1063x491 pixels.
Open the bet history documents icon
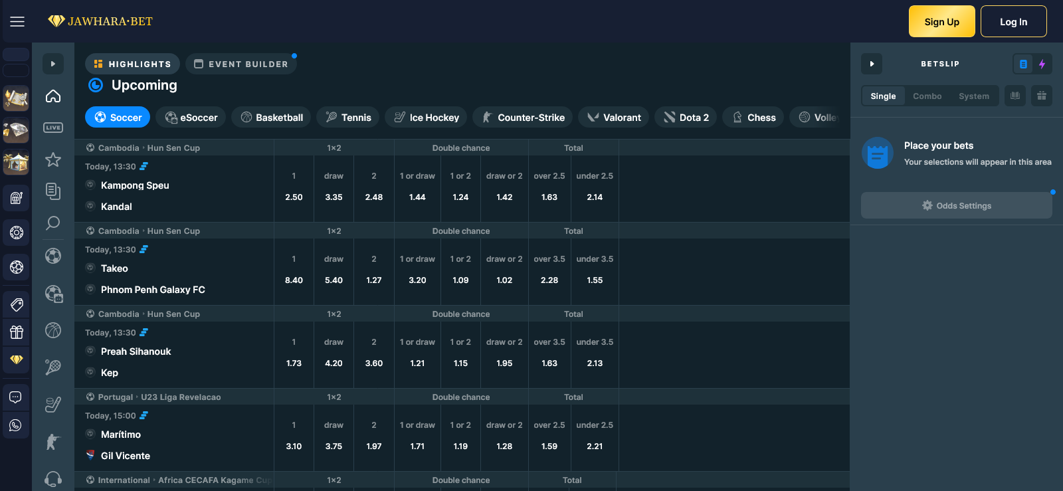point(53,191)
